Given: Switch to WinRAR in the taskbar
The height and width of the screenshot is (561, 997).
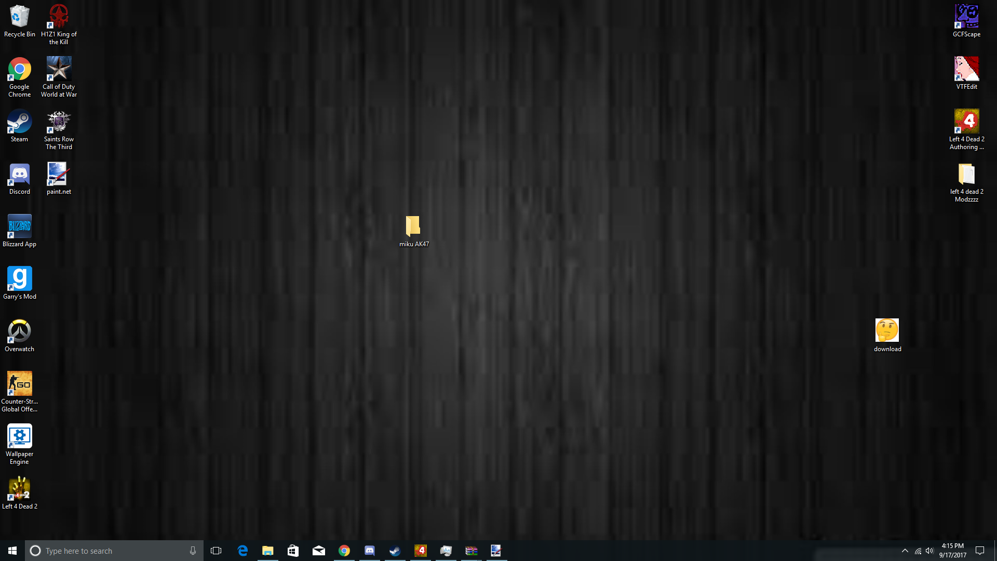Looking at the screenshot, I should pyautogui.click(x=471, y=551).
